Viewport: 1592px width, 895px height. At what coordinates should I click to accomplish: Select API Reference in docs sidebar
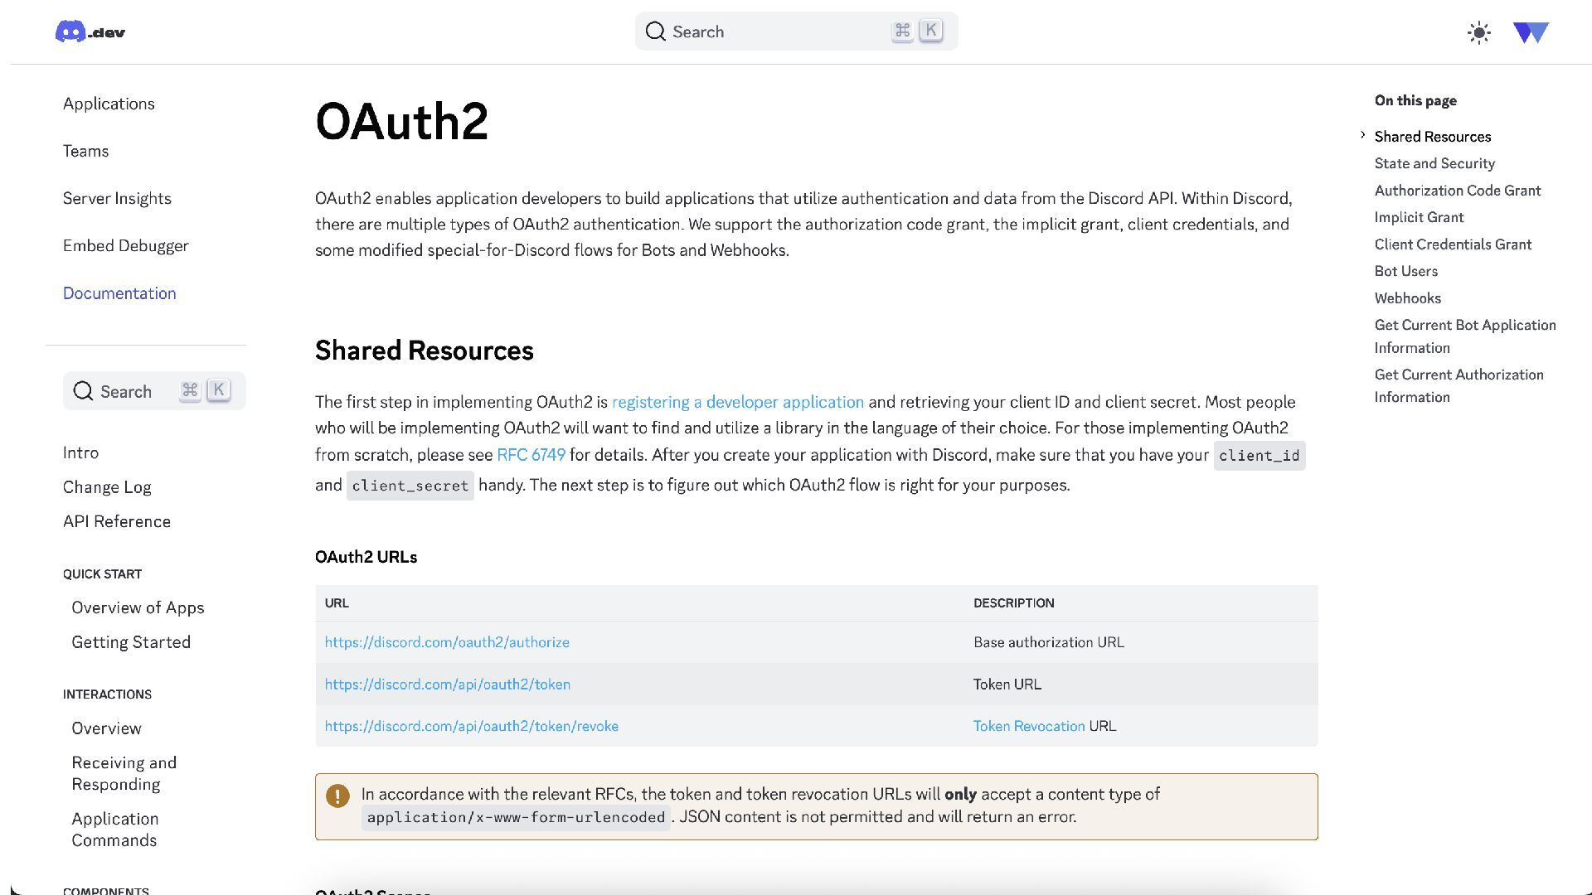point(117,521)
